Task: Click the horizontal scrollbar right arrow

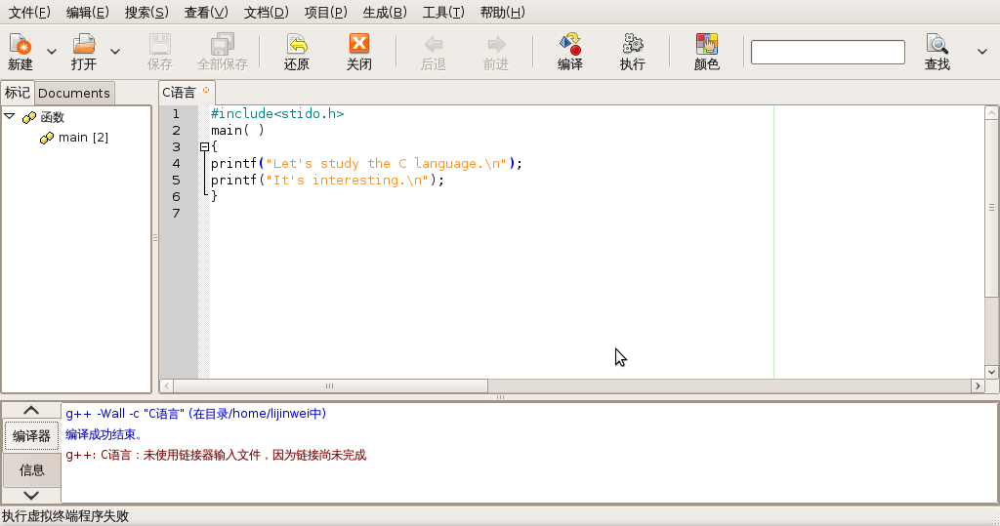Action: click(x=978, y=385)
